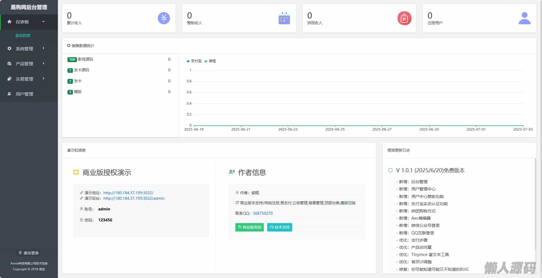Image resolution: width=542 pixels, height=278 pixels.
Task: Open the 用户管理 menu item
Action: [24, 94]
